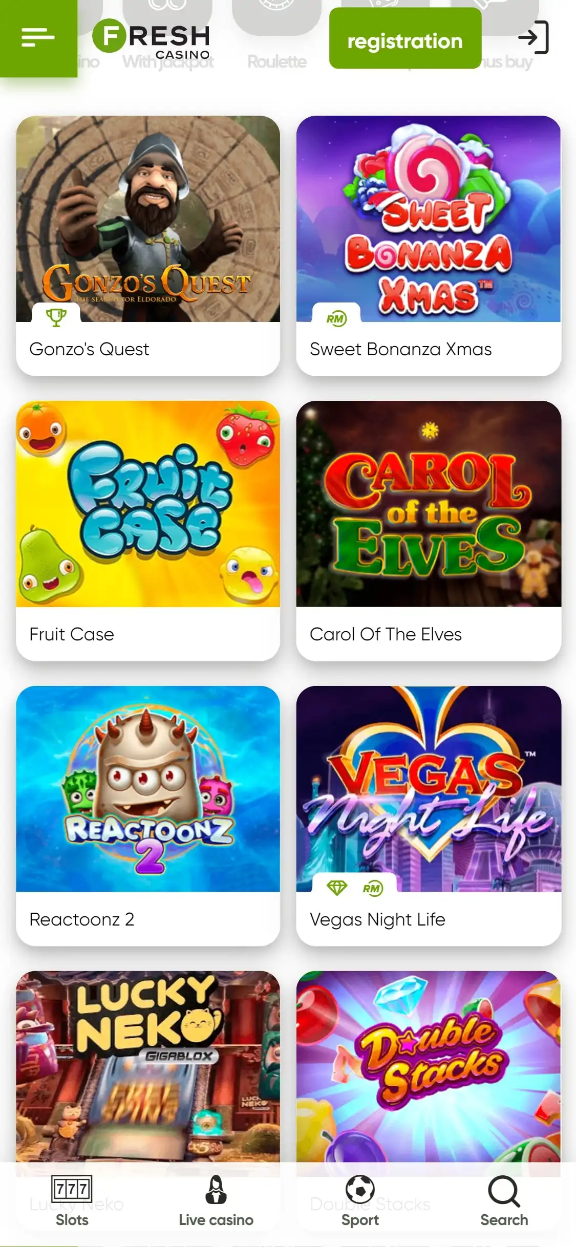
Task: Click the Vegas Night Life title
Action: pyautogui.click(x=377, y=920)
